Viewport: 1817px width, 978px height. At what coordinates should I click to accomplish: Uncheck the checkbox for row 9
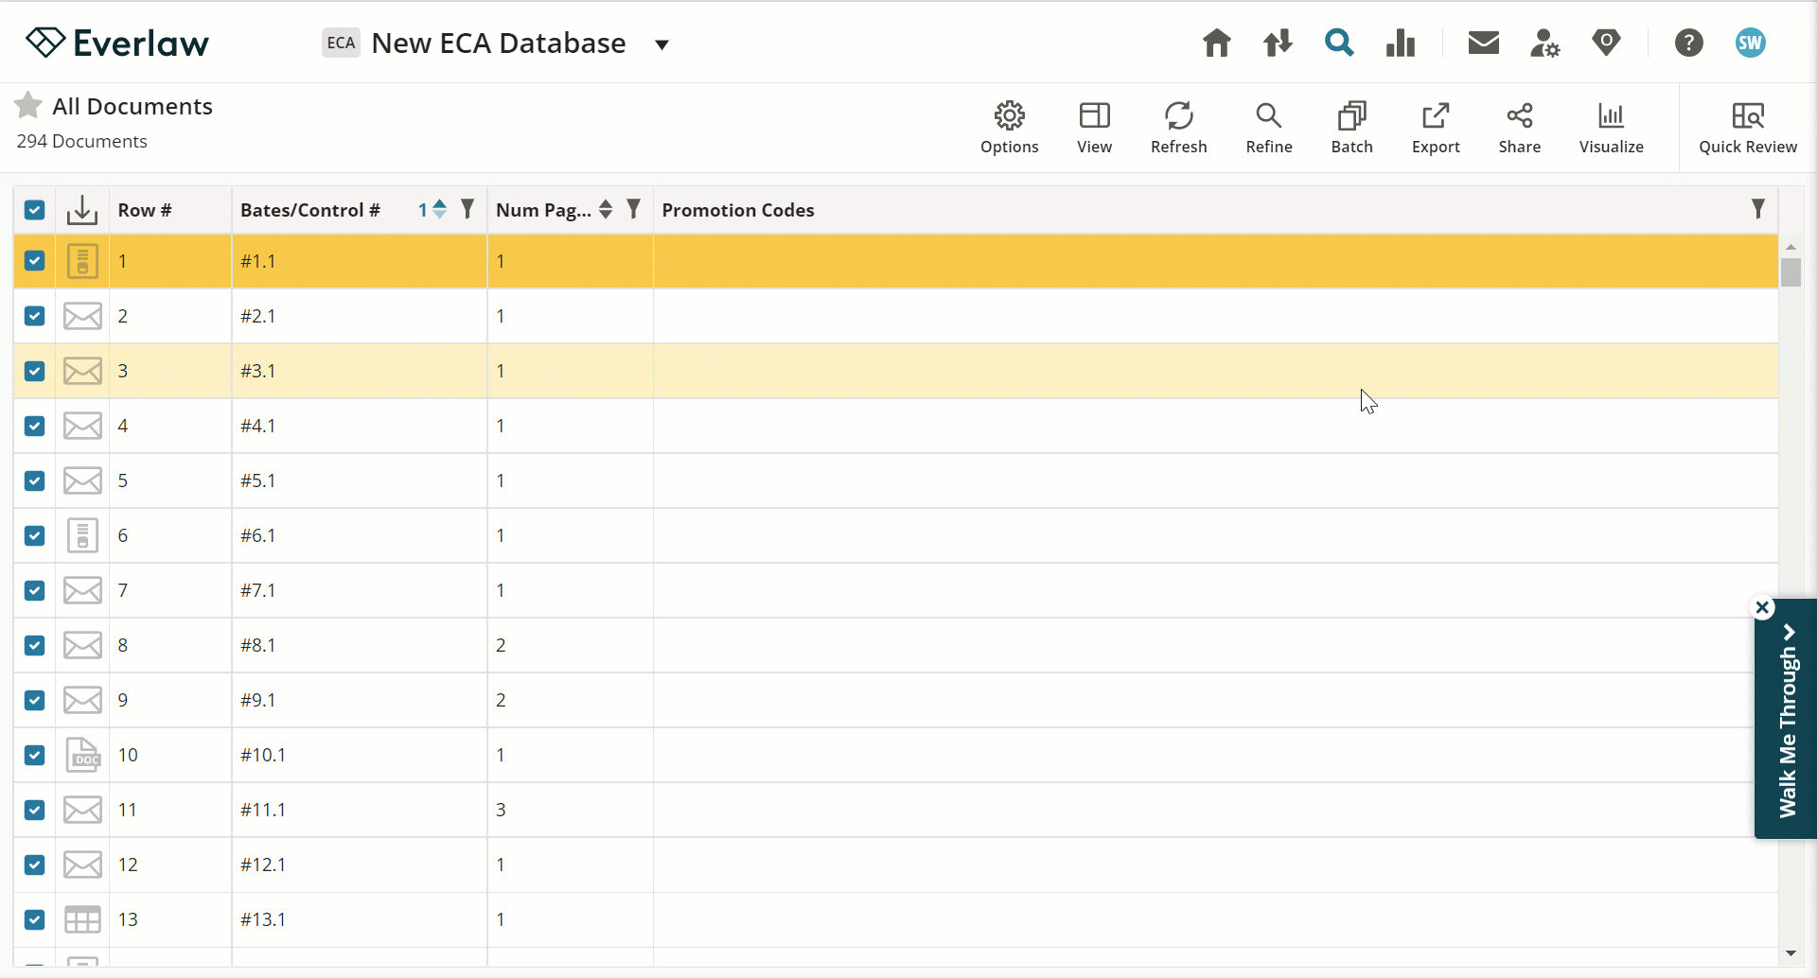click(35, 700)
